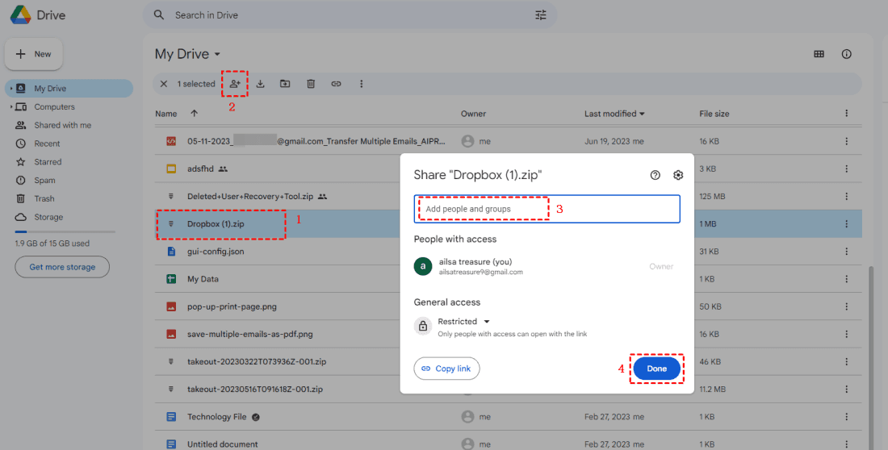Click the Add people and groups field

547,209
